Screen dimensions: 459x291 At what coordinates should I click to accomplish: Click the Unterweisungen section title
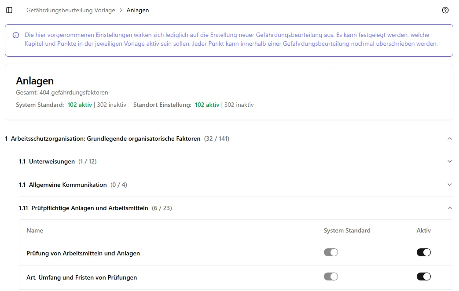(51, 161)
